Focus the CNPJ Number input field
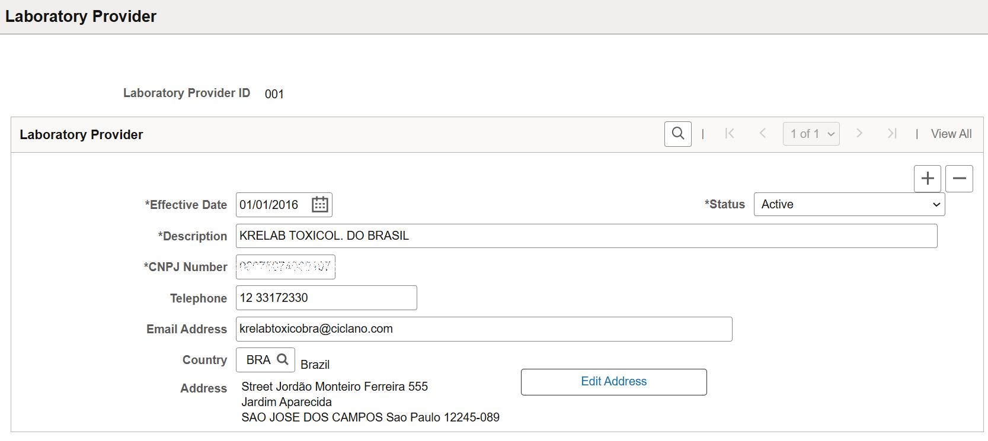 (x=286, y=267)
